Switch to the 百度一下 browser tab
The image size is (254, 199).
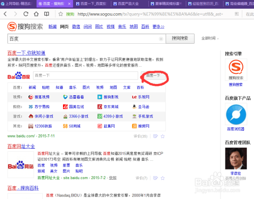point(91,4)
